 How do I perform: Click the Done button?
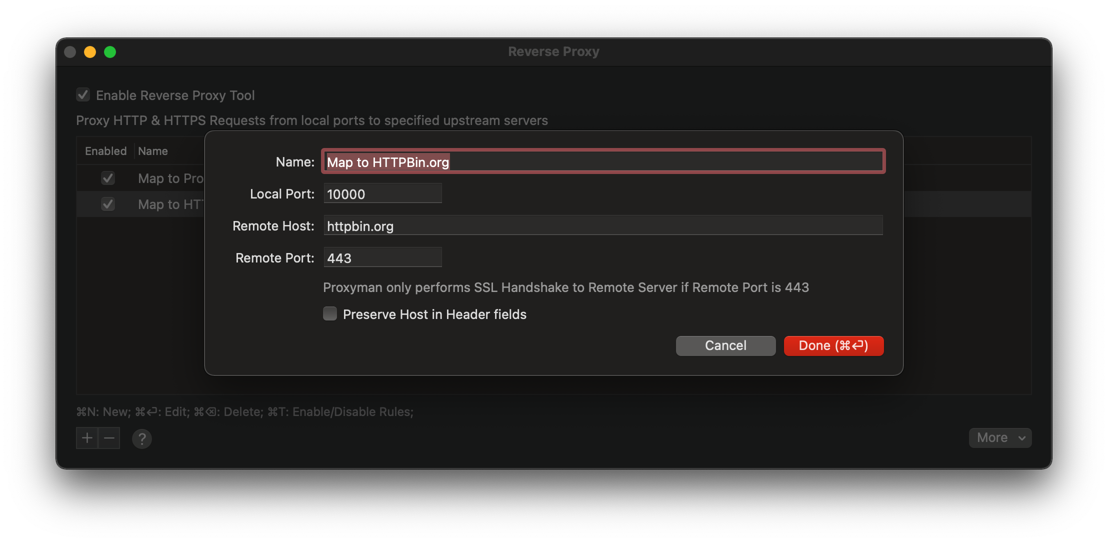(833, 345)
